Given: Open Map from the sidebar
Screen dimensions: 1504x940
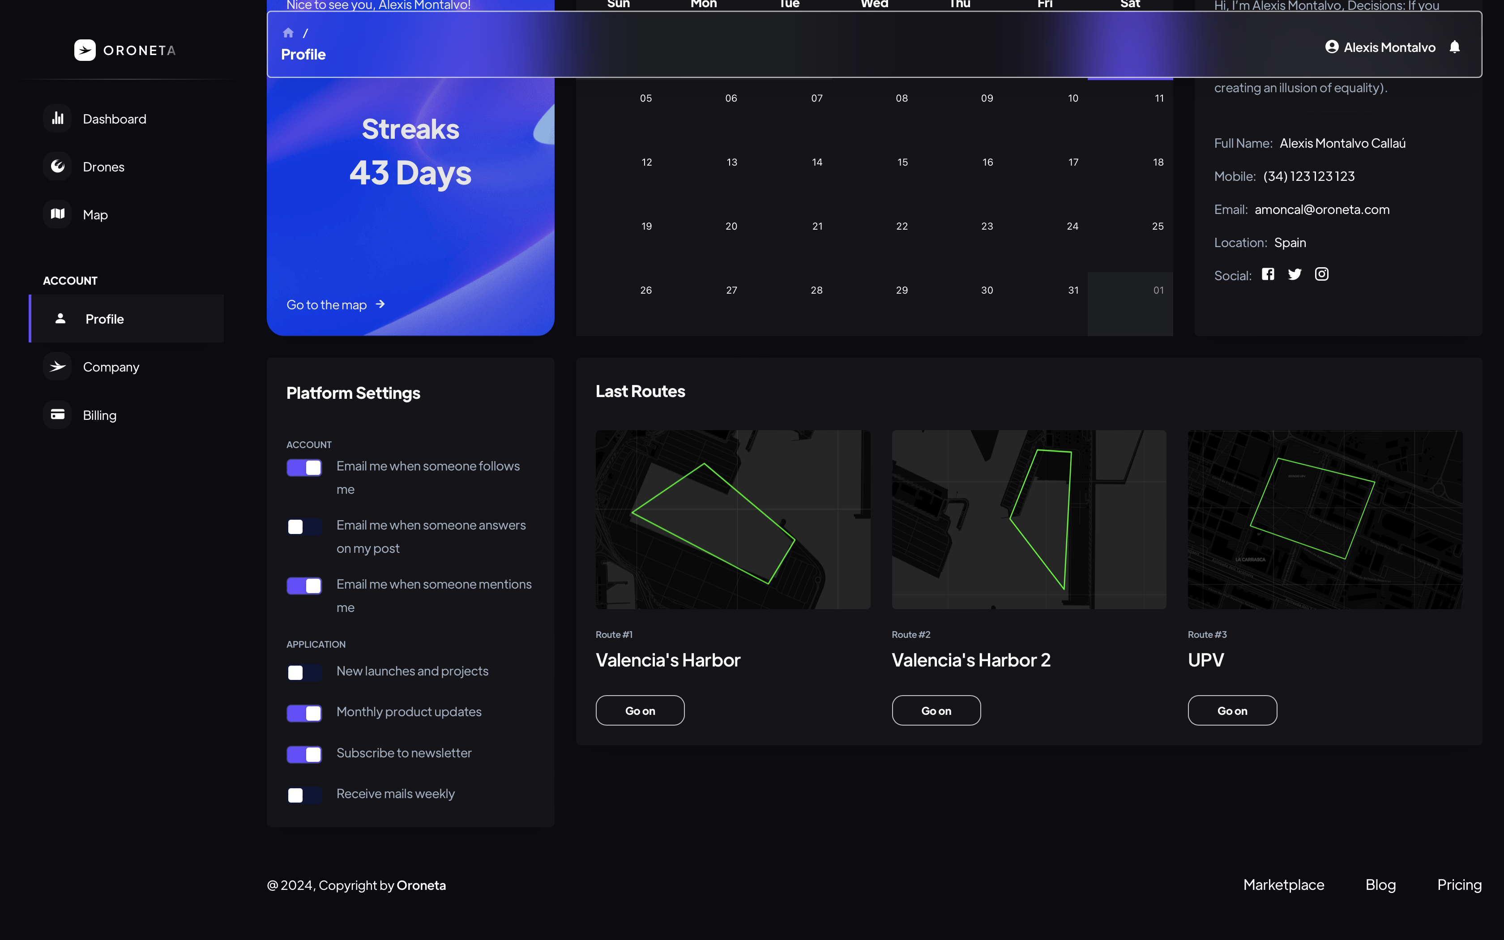Looking at the screenshot, I should [95, 214].
